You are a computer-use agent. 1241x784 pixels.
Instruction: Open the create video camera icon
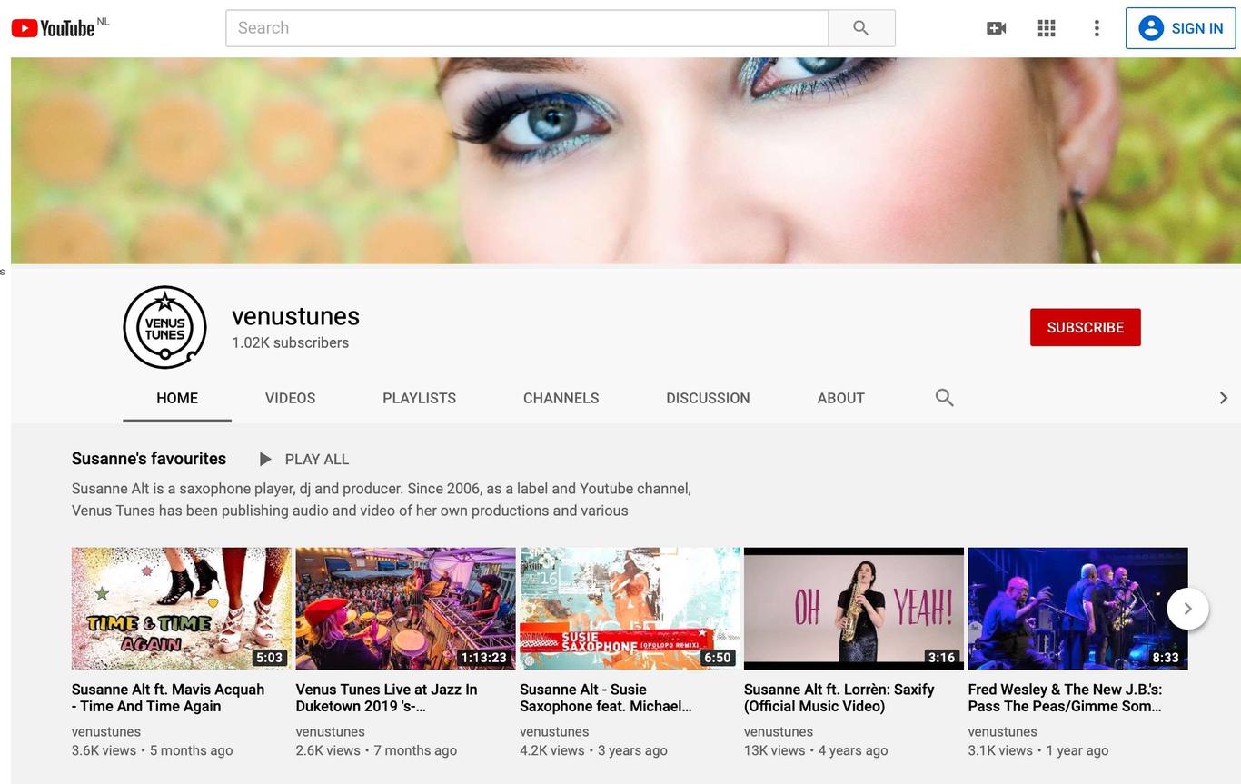996,28
